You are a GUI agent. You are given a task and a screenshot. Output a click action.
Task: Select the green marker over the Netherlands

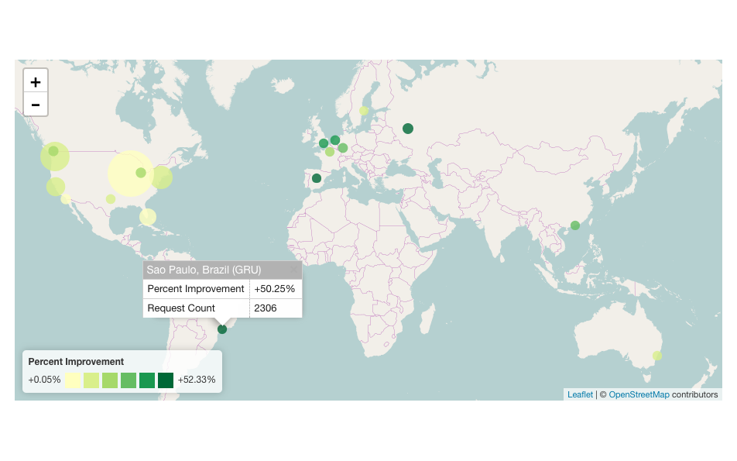tap(334, 140)
